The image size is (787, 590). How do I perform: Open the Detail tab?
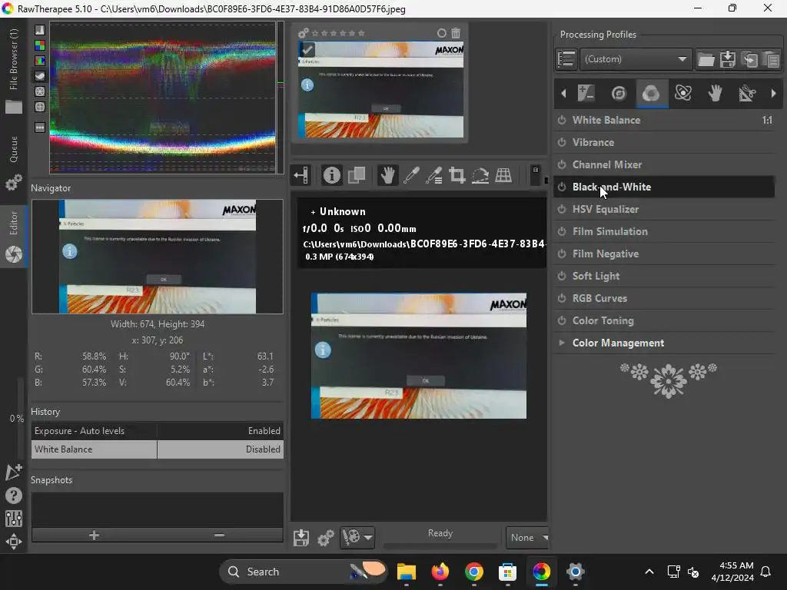619,93
